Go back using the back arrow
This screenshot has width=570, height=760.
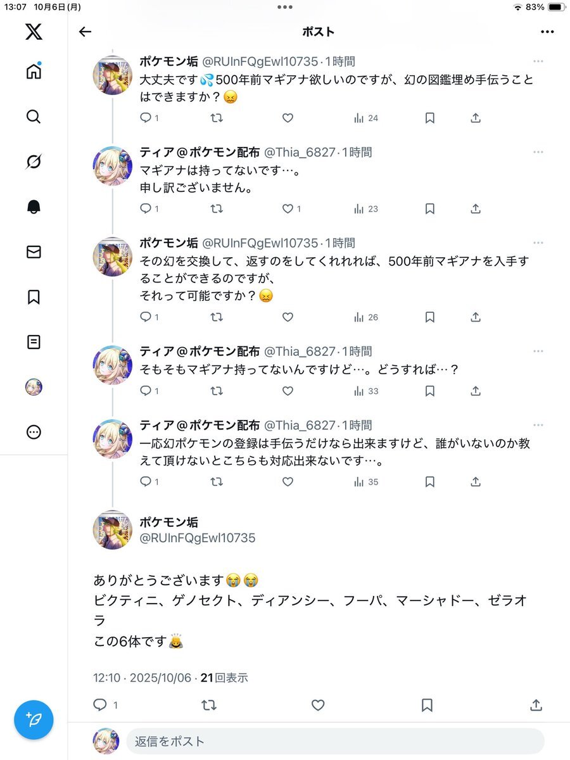click(85, 32)
